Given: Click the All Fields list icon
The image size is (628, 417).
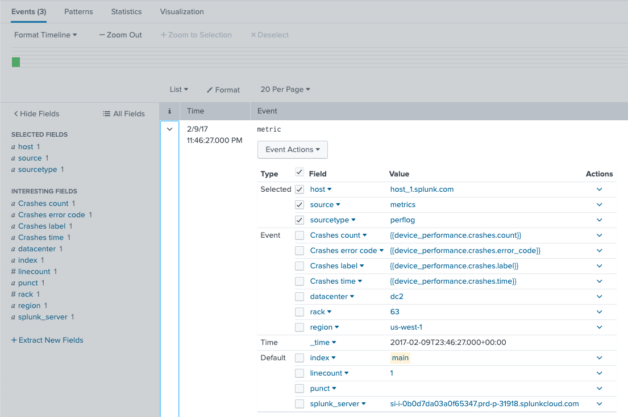Looking at the screenshot, I should pyautogui.click(x=105, y=113).
